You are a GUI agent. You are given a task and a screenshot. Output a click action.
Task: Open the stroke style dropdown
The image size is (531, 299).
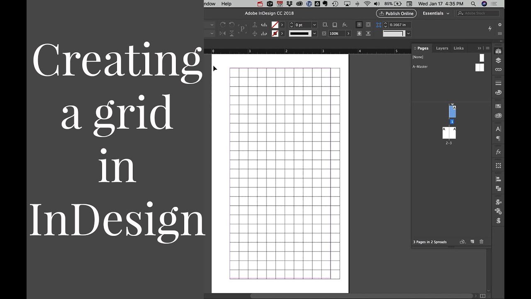(314, 34)
